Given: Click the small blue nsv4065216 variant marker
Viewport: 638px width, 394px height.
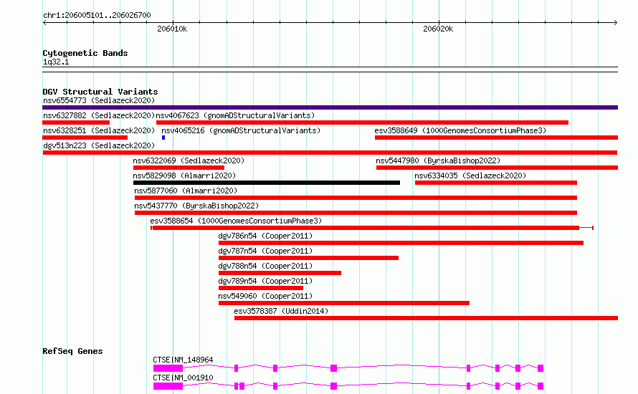Looking at the screenshot, I should click(163, 138).
